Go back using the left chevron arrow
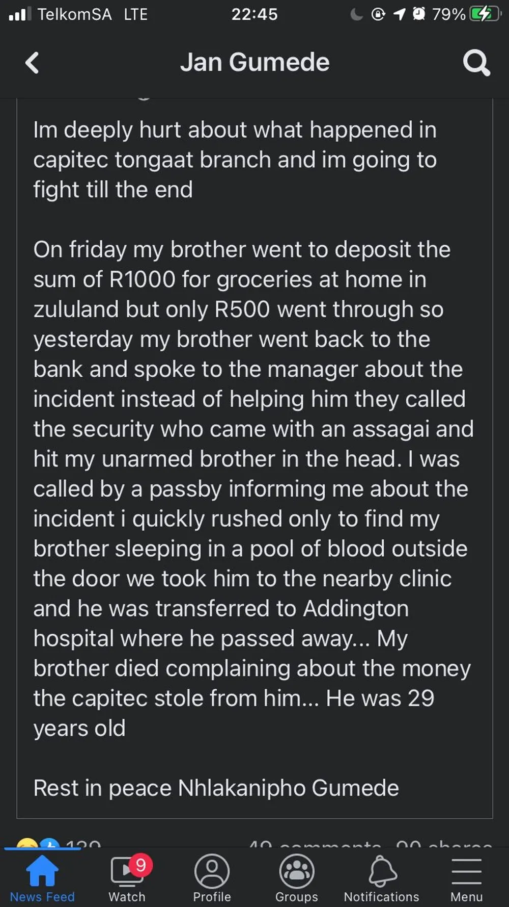Viewport: 509px width, 907px height. click(x=32, y=63)
